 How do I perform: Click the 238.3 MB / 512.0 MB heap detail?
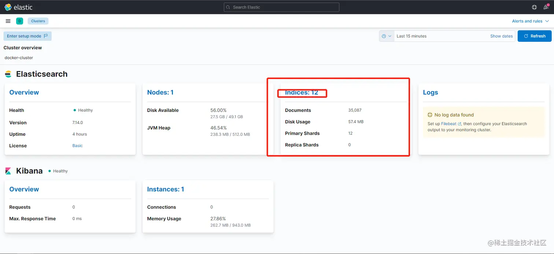[230, 134]
